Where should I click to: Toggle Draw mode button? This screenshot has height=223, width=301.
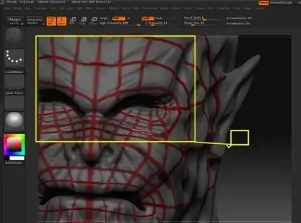[62, 21]
